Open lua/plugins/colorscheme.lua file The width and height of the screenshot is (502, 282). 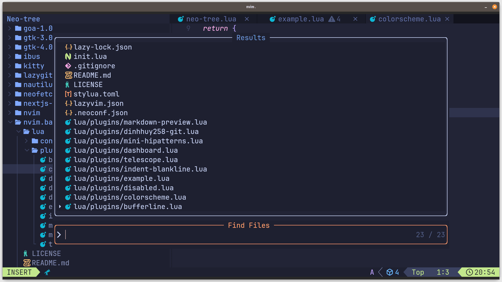(130, 197)
